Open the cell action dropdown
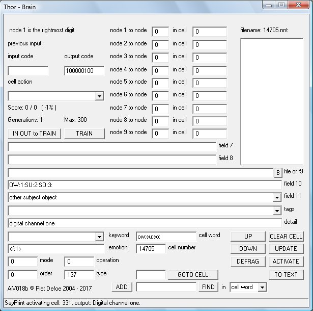Screen dimensions: 313x311 pyautogui.click(x=99, y=96)
